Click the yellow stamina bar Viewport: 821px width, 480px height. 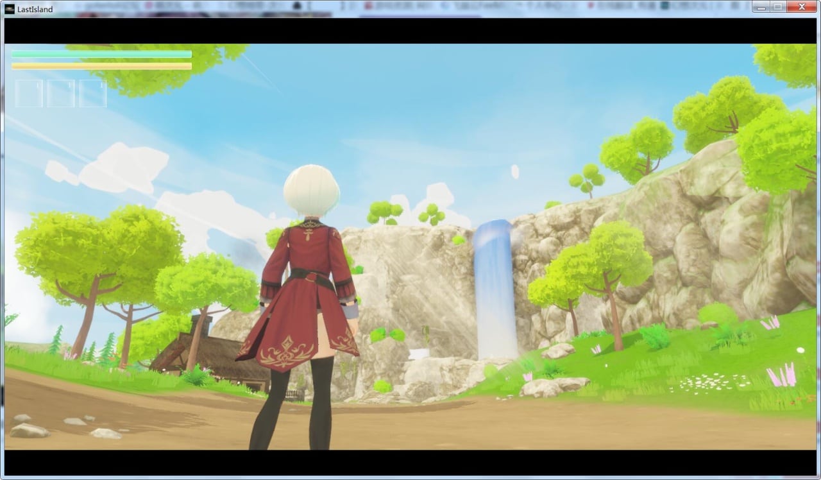101,66
